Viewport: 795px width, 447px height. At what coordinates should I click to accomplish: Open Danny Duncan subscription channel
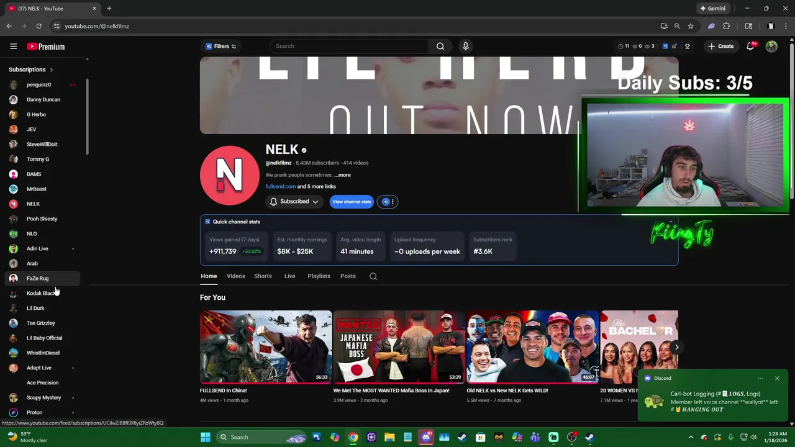(42, 99)
